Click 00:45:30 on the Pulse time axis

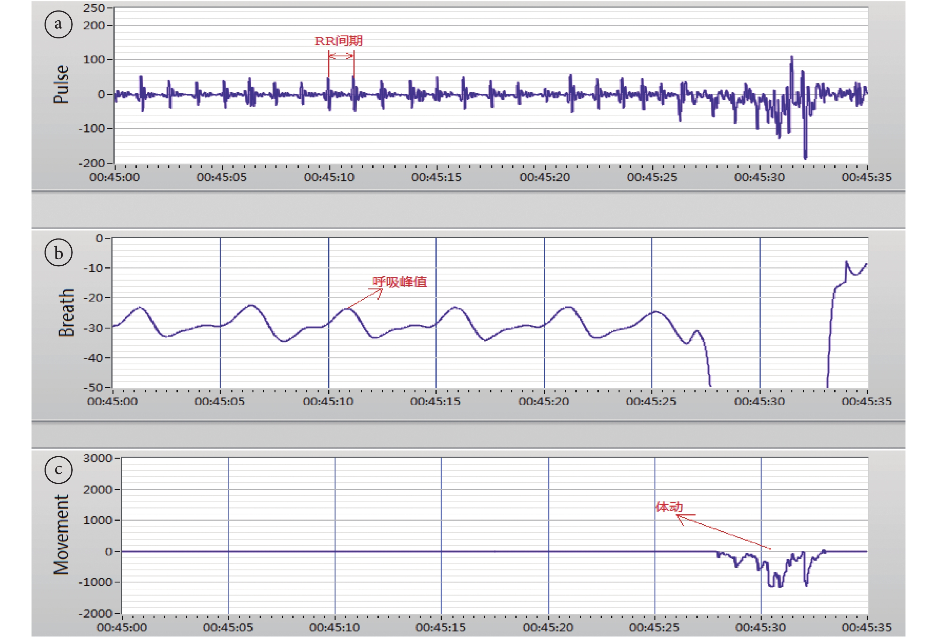(760, 177)
